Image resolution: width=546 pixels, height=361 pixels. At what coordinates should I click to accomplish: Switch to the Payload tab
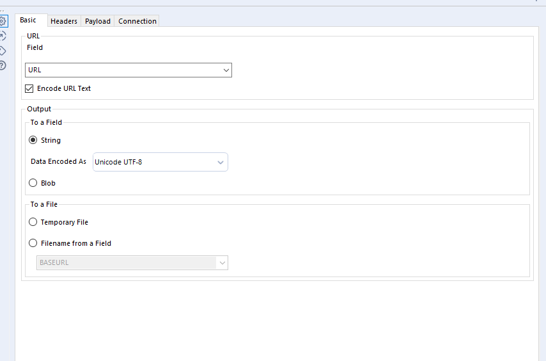point(98,21)
